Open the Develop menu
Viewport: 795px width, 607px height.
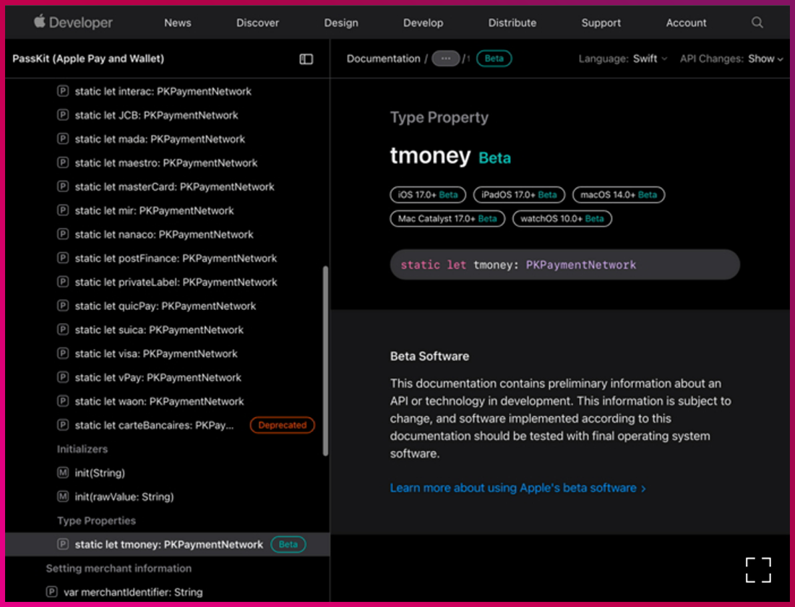(423, 23)
